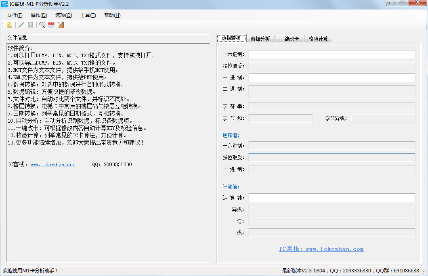Launch the date conversion calendar icon
428x276 pixels.
[51, 25]
